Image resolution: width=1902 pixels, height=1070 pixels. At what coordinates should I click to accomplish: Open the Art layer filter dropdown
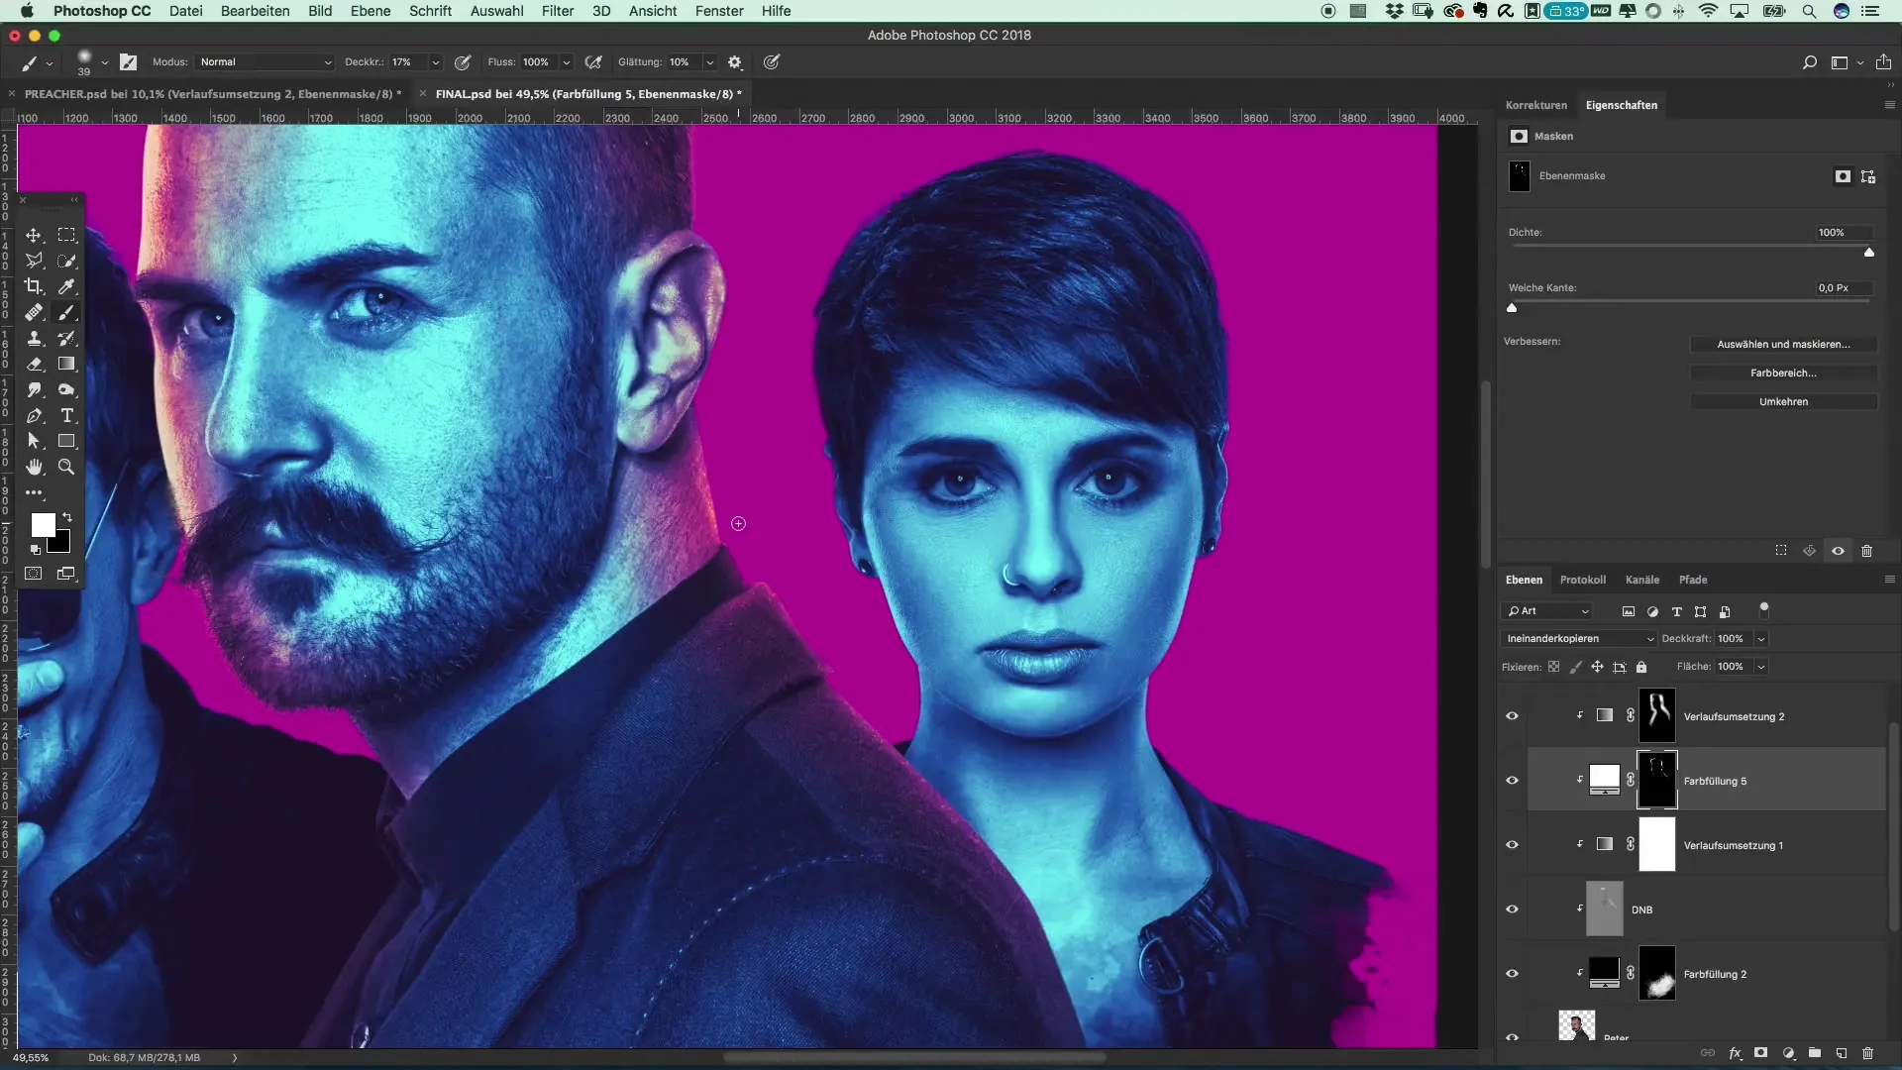point(1547,611)
